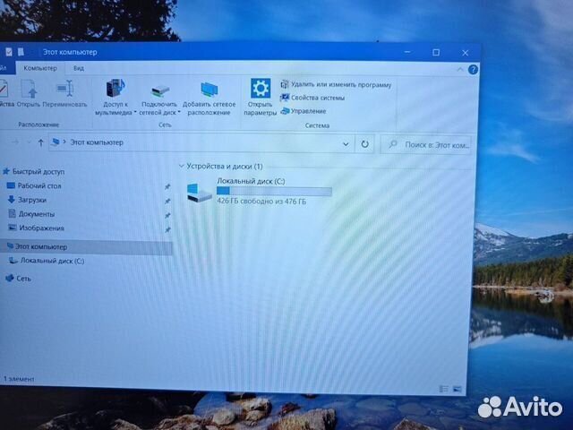Click the pin icon beside Загрузки

pos(167,201)
